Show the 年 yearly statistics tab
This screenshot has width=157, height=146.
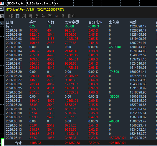click(44, 16)
